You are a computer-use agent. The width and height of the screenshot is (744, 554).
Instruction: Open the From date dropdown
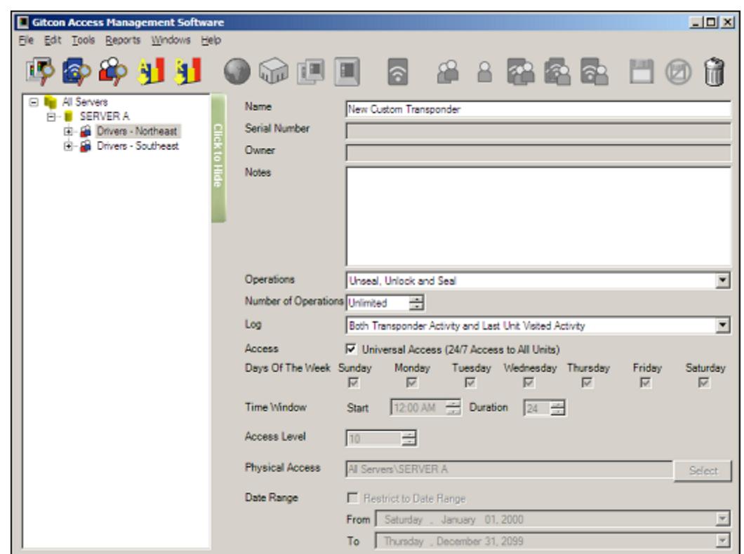[x=722, y=519]
